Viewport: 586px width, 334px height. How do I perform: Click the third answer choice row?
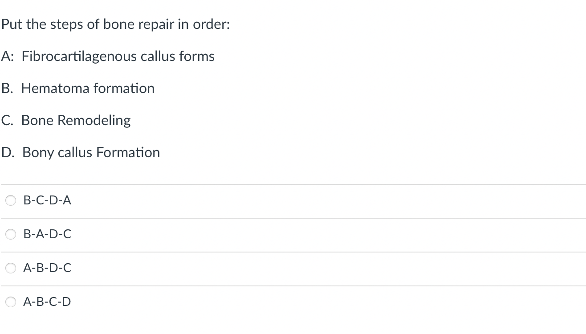pos(178,268)
